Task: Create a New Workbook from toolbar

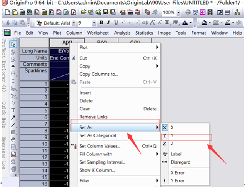Action: tap(22, 12)
